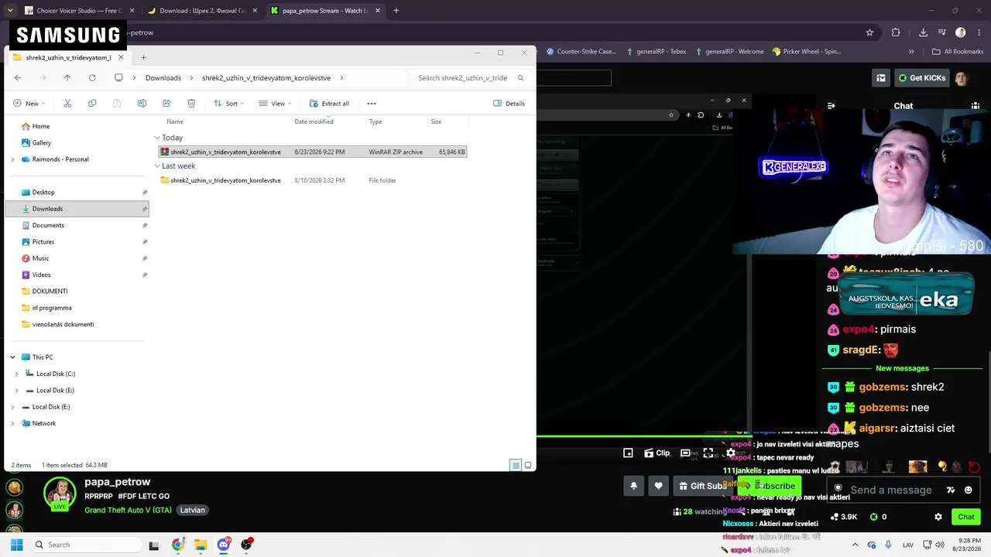Toggle stream notification bell
The image size is (991, 557).
click(633, 486)
